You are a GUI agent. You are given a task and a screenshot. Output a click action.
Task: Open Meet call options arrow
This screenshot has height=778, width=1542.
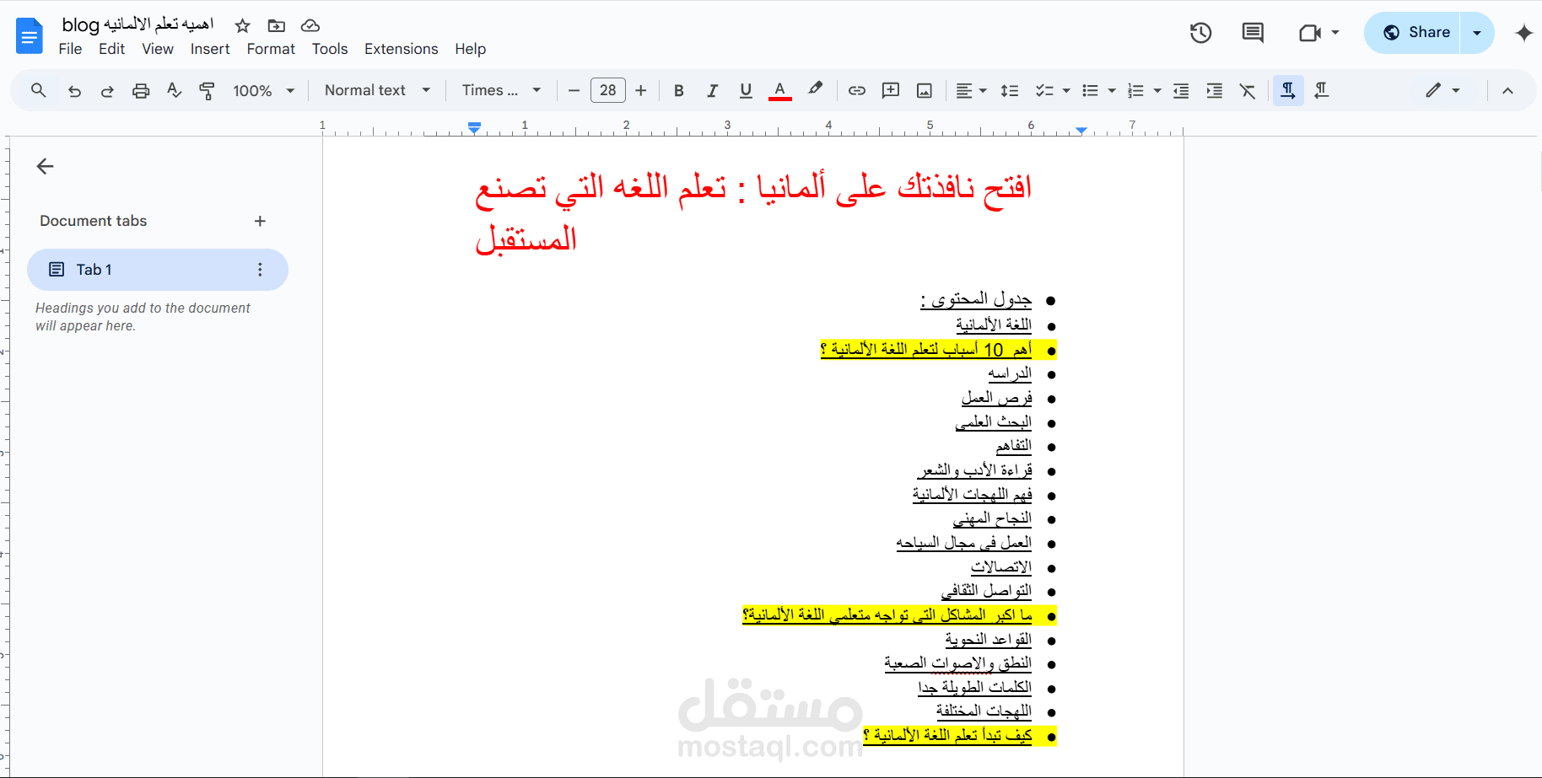point(1335,33)
